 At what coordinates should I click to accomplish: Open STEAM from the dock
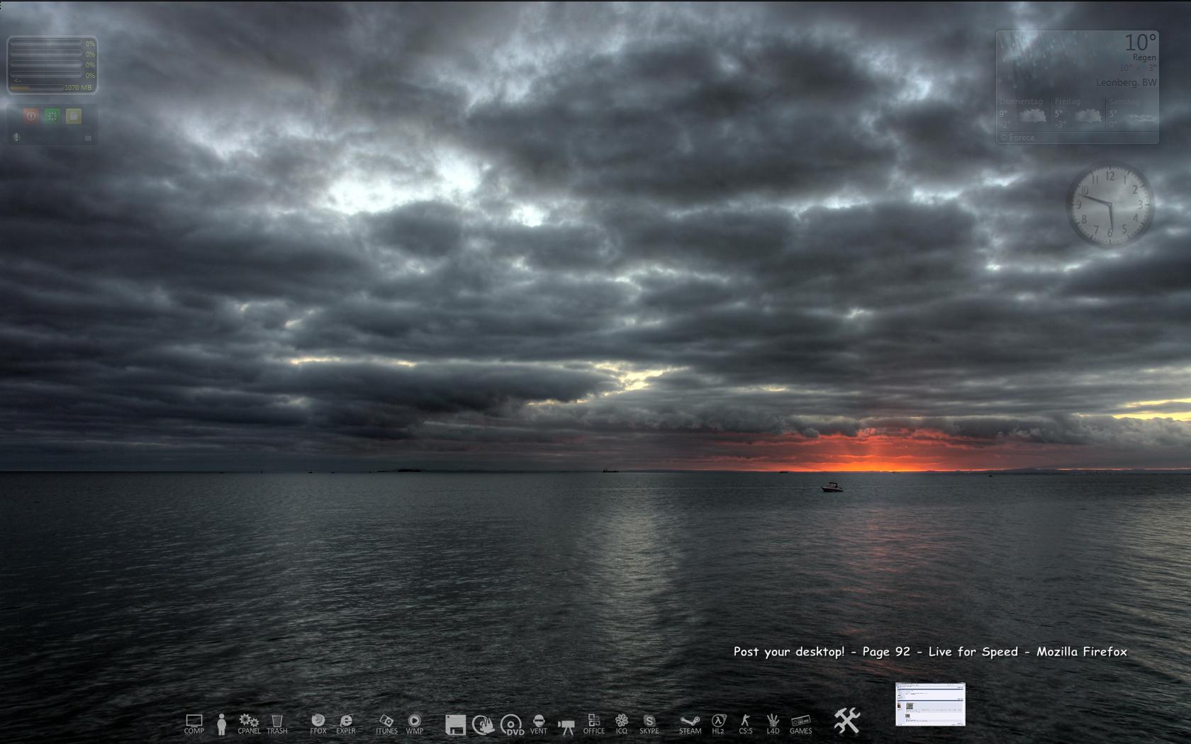pos(690,724)
